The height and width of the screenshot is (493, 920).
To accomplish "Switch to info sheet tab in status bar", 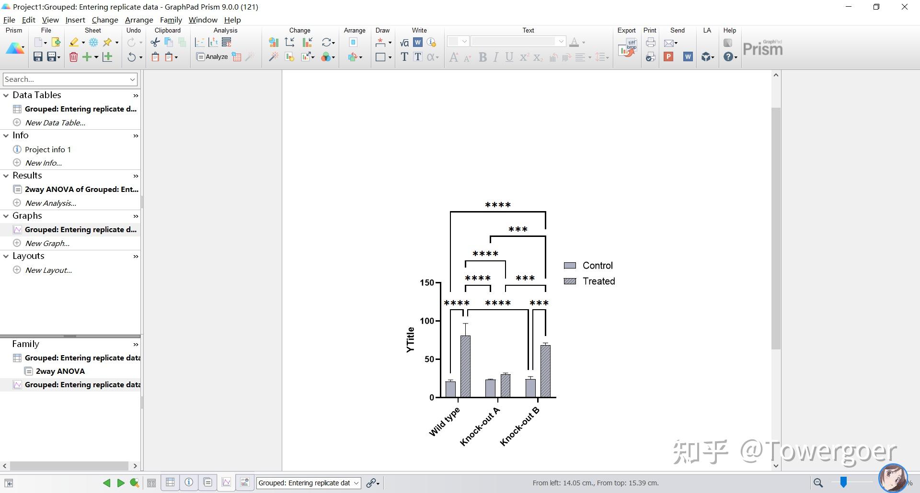I will coord(189,482).
